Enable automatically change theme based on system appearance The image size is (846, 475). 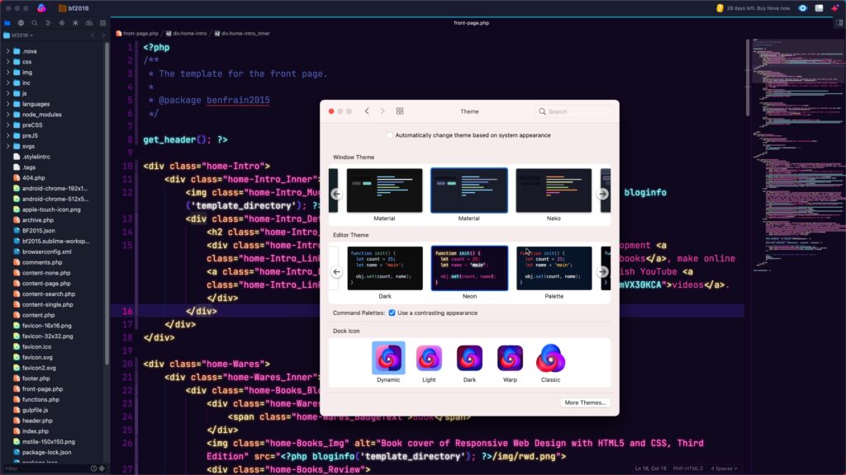pos(389,134)
